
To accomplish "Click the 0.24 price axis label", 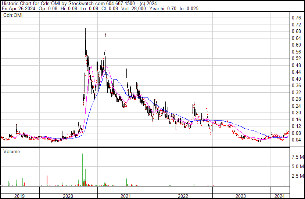I will click(x=296, y=106).
